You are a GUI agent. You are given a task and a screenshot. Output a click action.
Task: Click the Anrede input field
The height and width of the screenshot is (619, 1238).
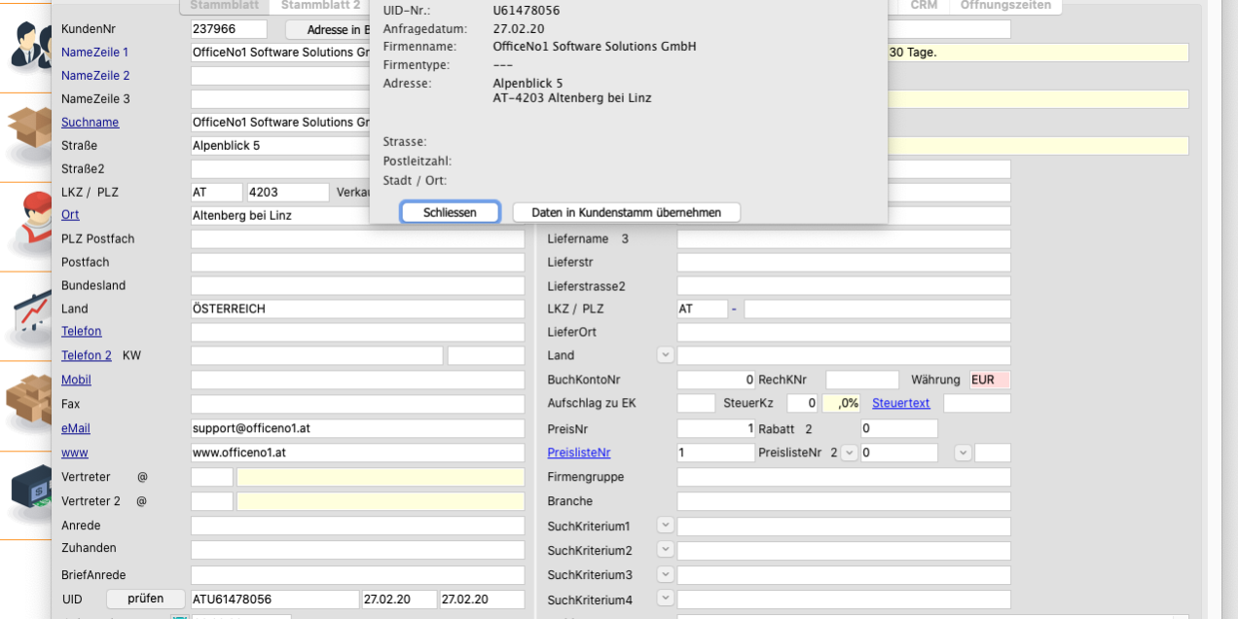tap(357, 526)
